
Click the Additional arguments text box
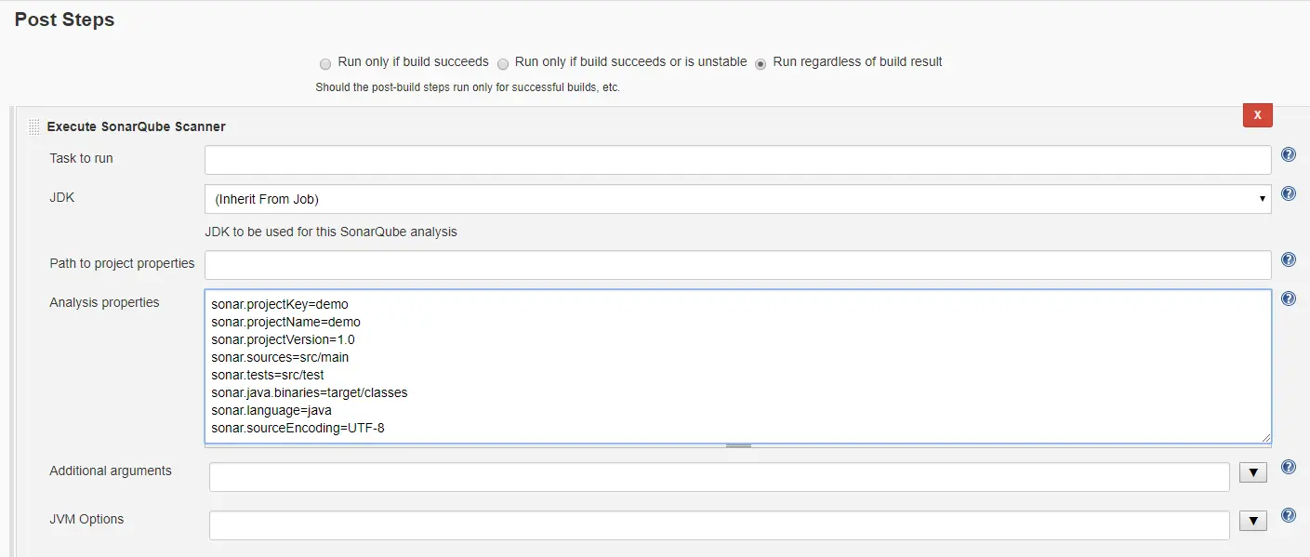point(720,477)
